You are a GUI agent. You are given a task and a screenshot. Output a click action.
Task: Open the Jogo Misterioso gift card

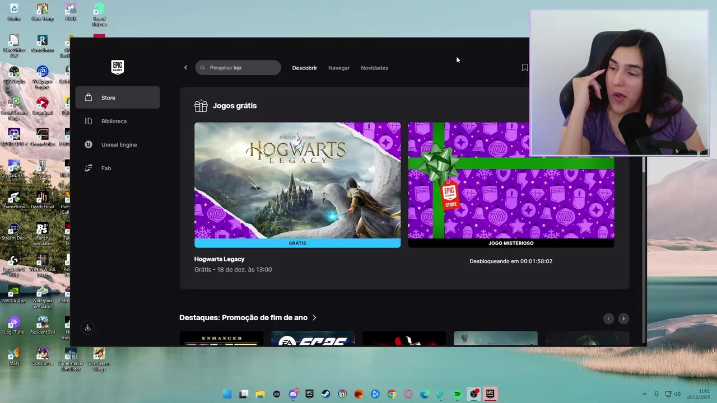click(x=511, y=185)
